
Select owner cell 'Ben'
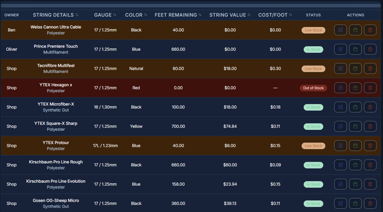(x=12, y=30)
